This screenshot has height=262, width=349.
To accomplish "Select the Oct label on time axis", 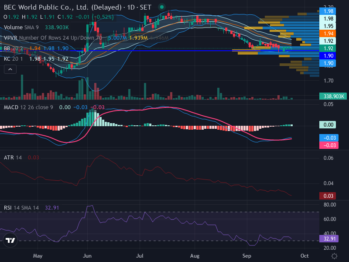I will click(304, 256).
